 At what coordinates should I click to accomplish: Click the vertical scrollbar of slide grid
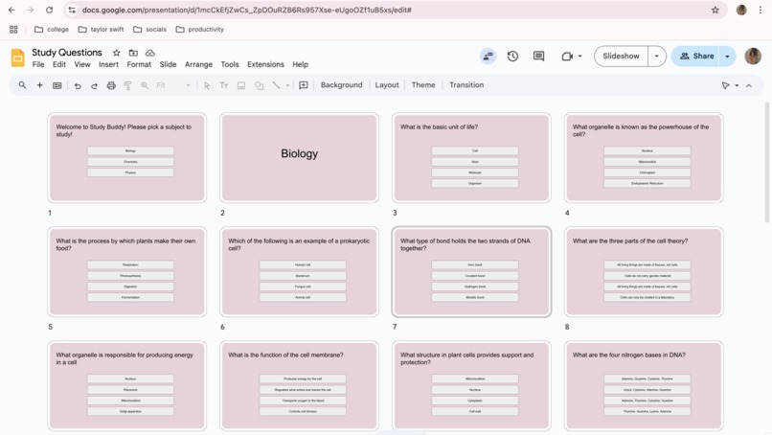coord(767,163)
